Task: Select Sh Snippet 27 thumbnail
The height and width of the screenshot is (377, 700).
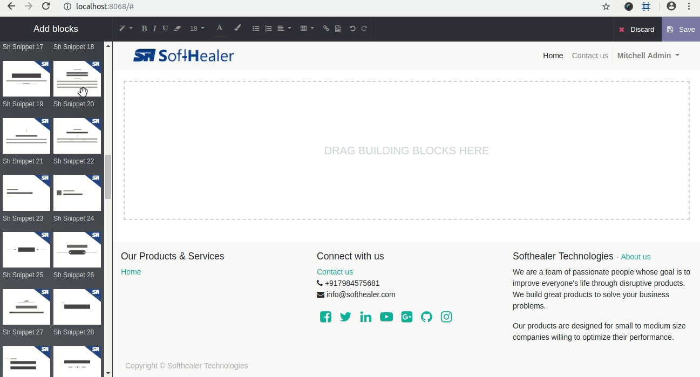Action: [26, 307]
